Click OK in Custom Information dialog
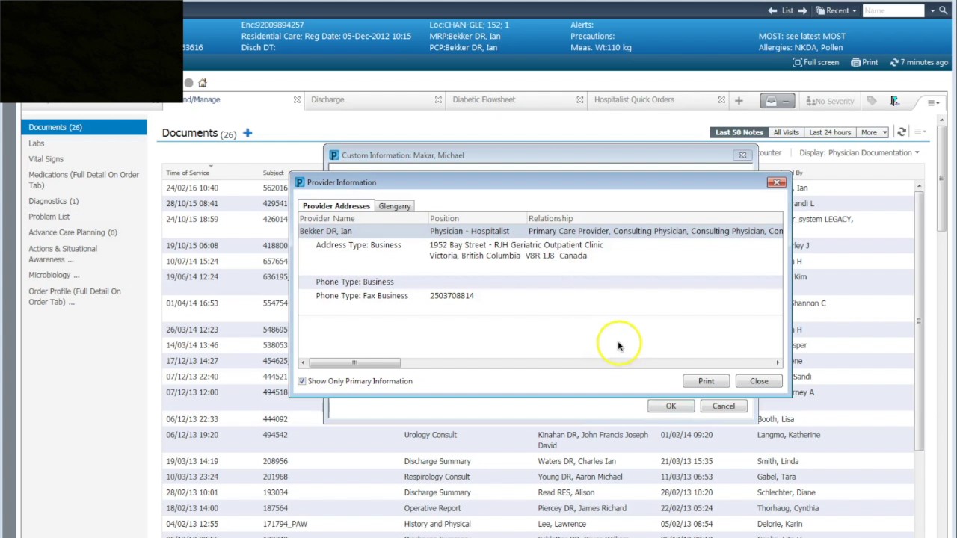Image resolution: width=957 pixels, height=538 pixels. tap(671, 406)
